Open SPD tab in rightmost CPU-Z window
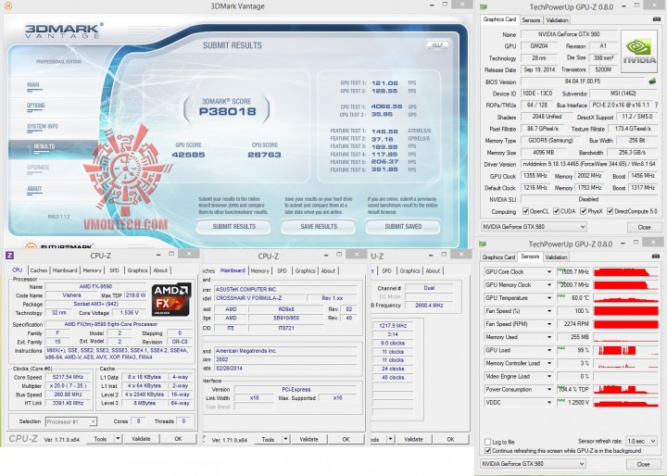The height and width of the screenshot is (476, 667). (386, 270)
